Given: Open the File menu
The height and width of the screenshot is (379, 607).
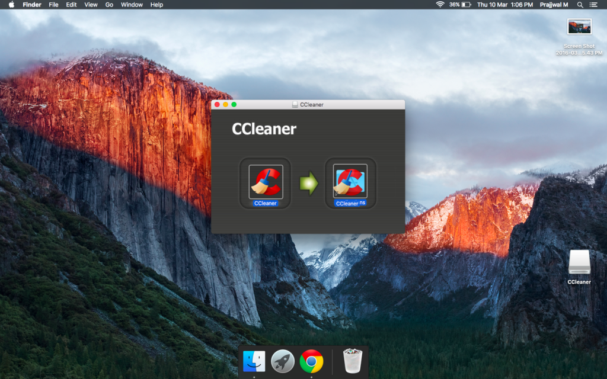Looking at the screenshot, I should (53, 5).
